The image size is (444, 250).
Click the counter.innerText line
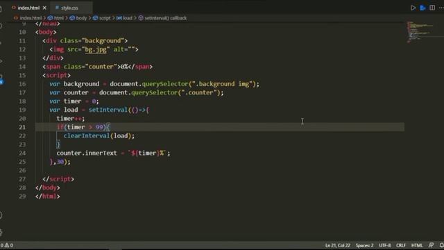113,153
